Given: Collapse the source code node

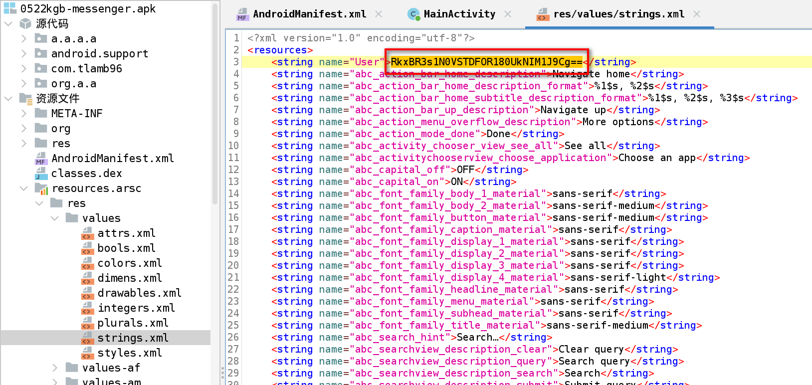Looking at the screenshot, I should pos(8,23).
